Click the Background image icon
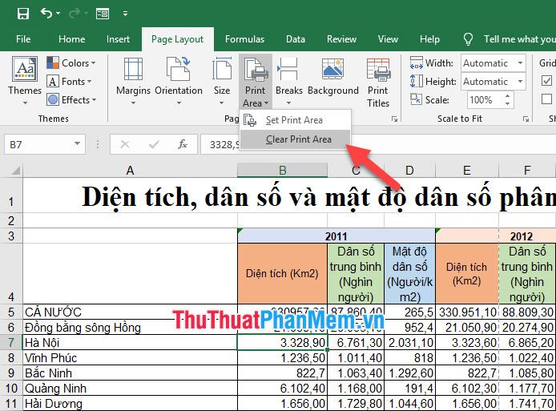The width and height of the screenshot is (556, 411). (x=333, y=76)
